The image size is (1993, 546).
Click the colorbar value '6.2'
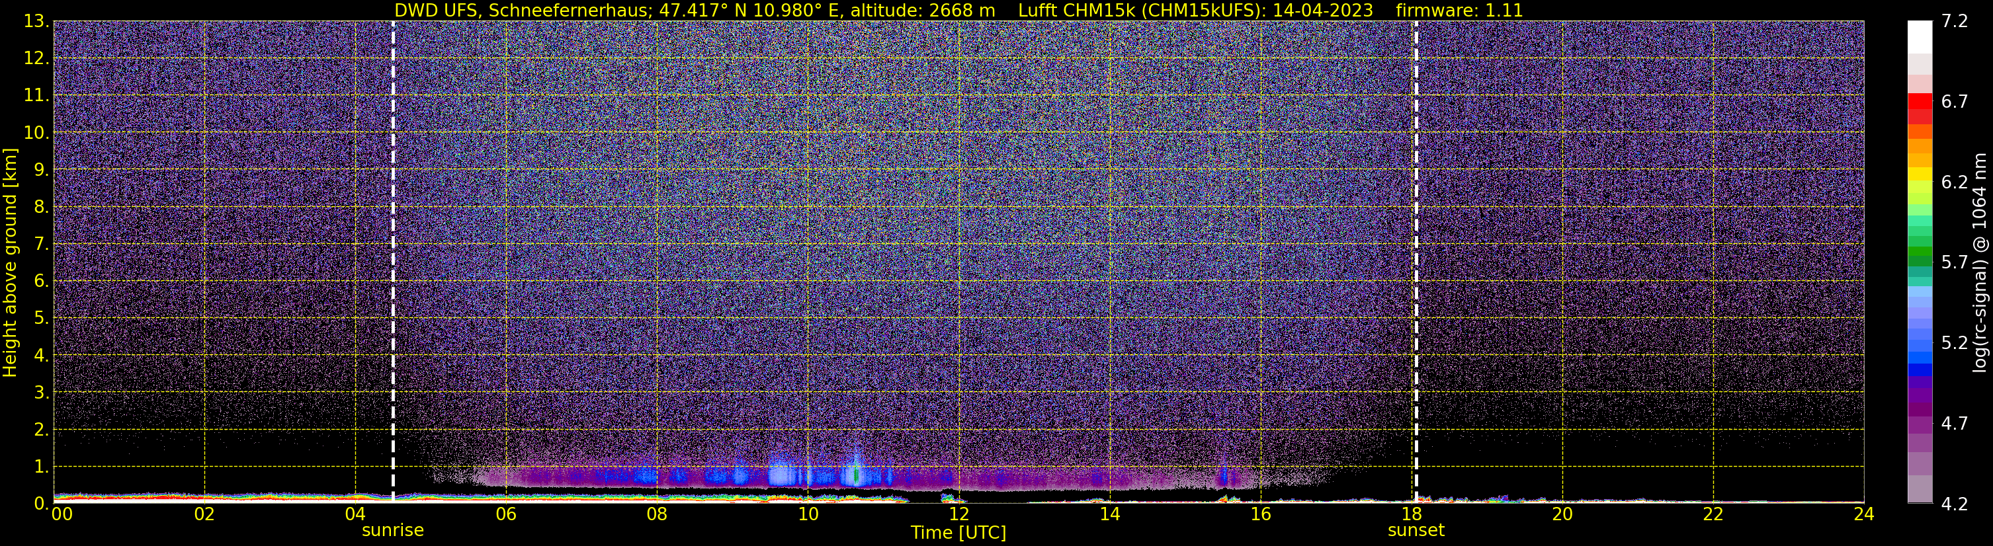1955,182
